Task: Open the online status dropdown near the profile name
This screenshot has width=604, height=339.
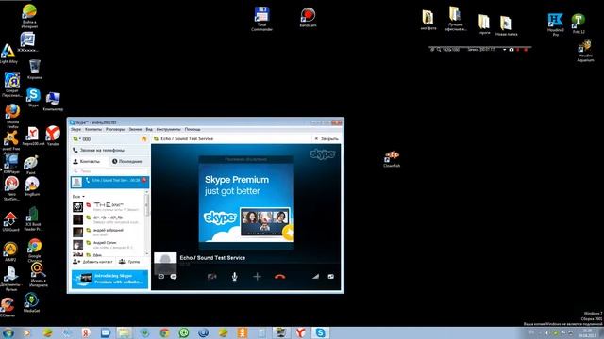Action: 77,138
